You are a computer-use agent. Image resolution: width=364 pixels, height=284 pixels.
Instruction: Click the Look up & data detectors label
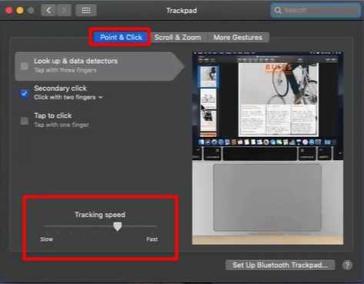75,61
